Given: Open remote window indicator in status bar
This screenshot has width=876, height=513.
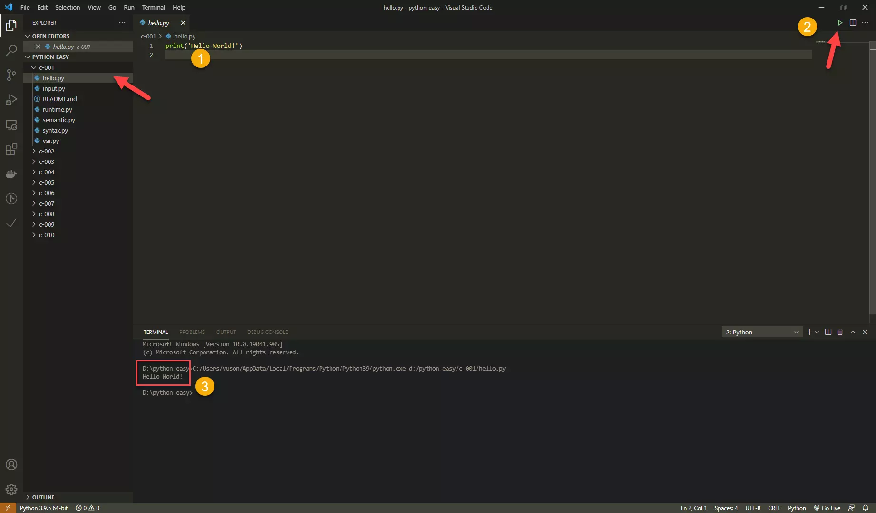Looking at the screenshot, I should pyautogui.click(x=8, y=508).
